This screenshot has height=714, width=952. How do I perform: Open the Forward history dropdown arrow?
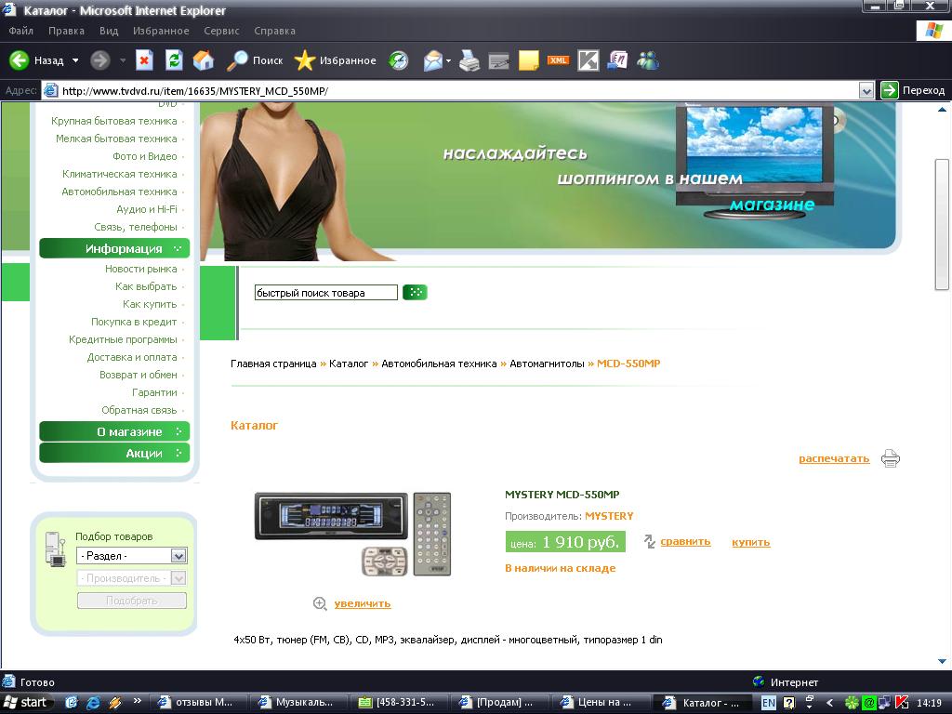click(x=123, y=60)
